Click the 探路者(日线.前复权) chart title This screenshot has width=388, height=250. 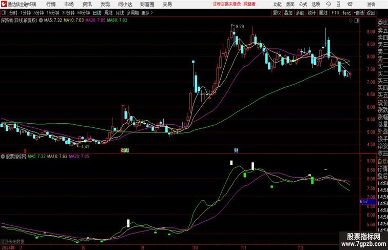[19, 21]
